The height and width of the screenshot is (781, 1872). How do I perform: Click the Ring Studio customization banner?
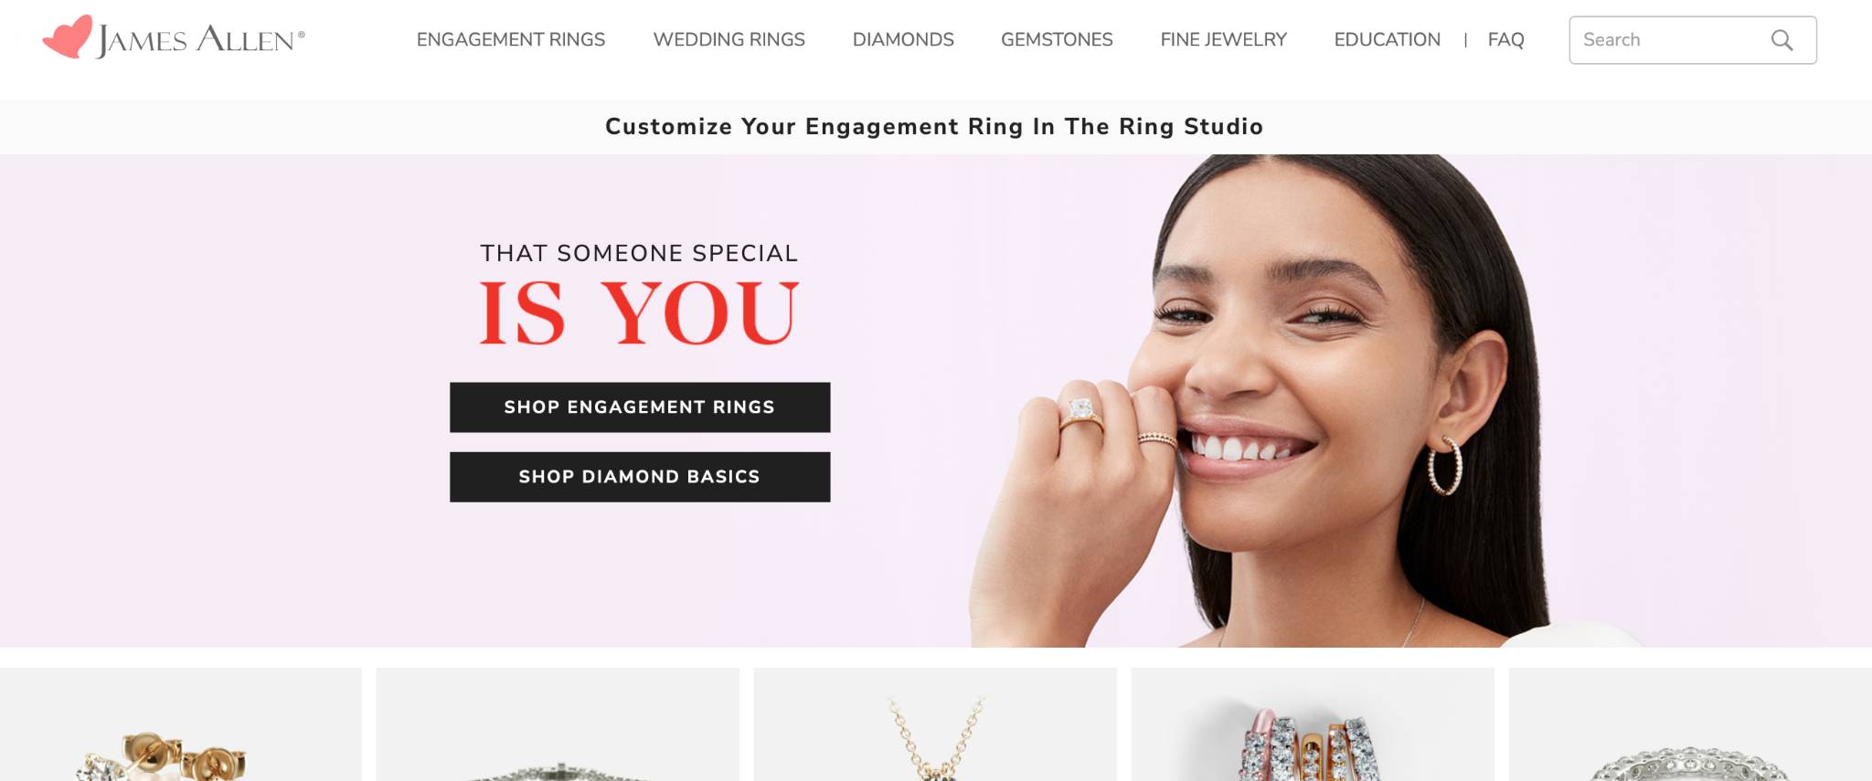[934, 126]
